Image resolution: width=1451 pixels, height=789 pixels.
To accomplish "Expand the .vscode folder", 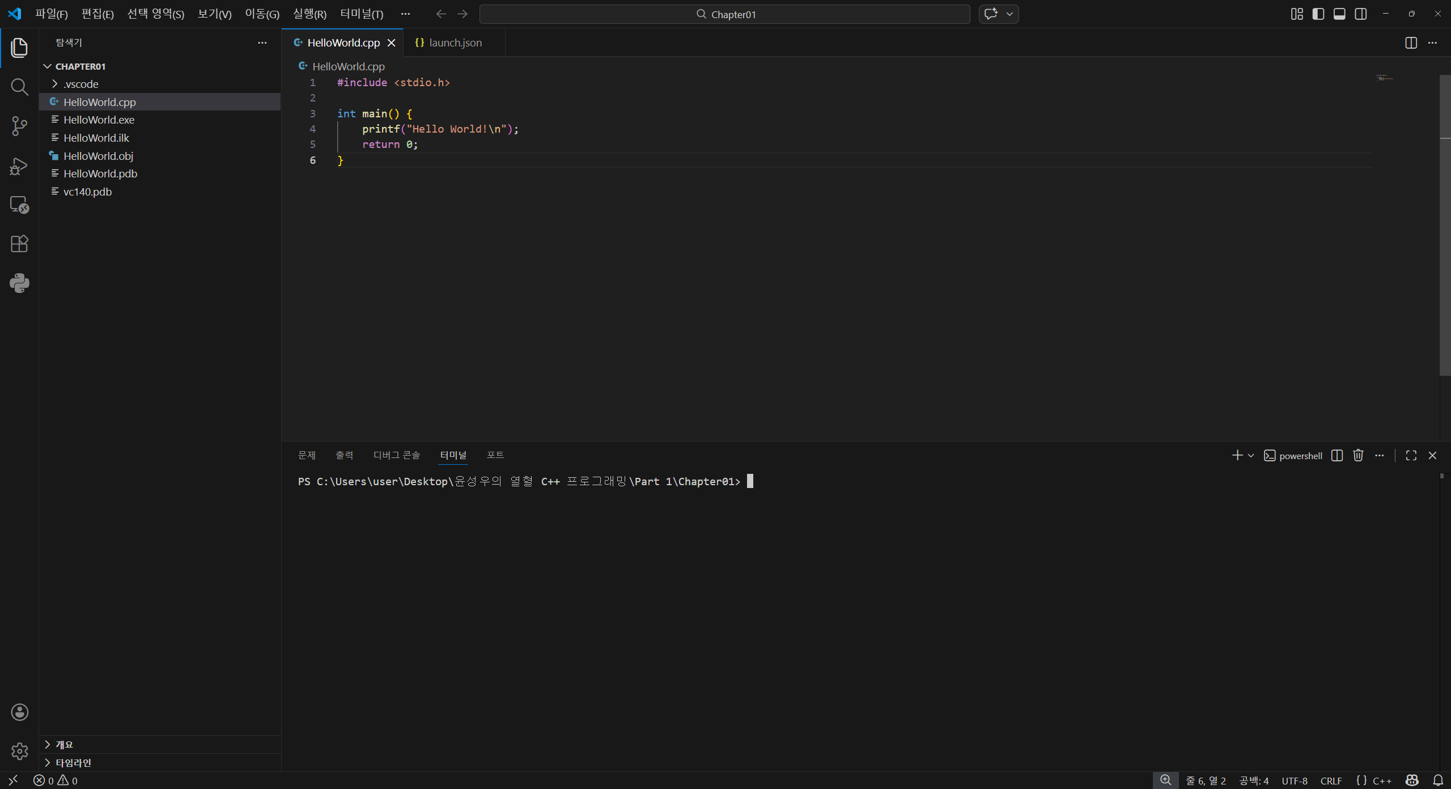I will [80, 84].
